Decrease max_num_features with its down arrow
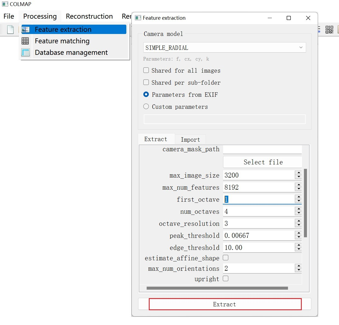The width and height of the screenshot is (339, 325). (x=298, y=189)
